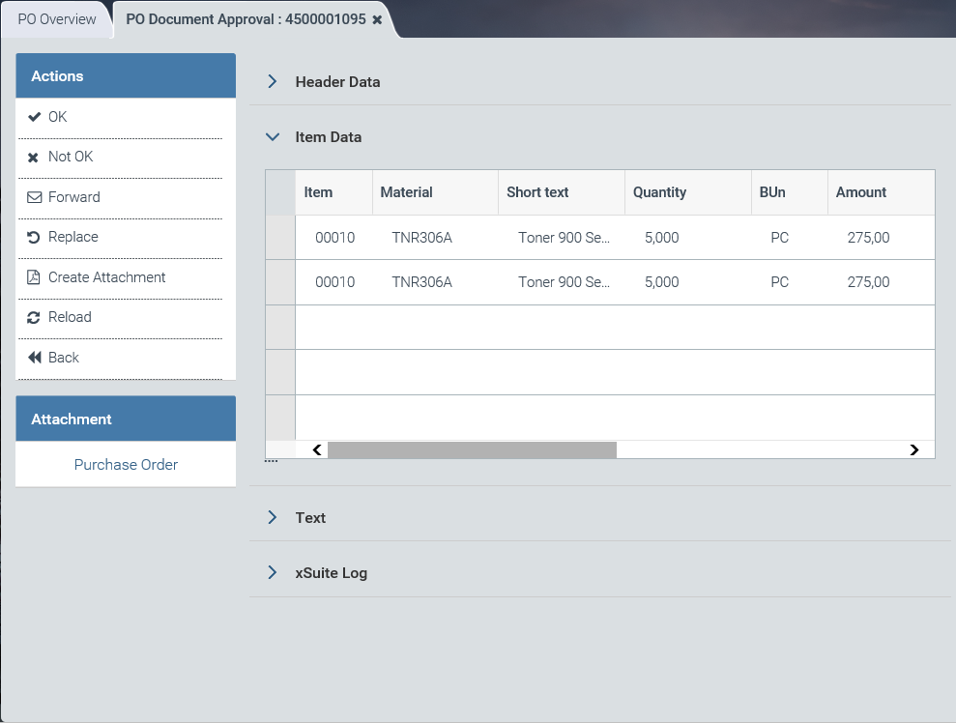The image size is (956, 723).
Task: Select the first item row via its row header
Action: (x=280, y=238)
